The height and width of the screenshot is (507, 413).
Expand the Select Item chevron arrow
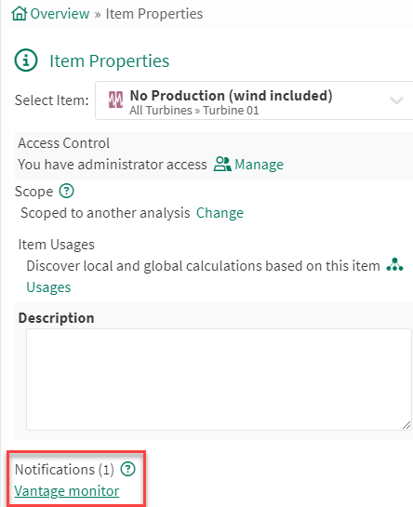pyautogui.click(x=396, y=100)
